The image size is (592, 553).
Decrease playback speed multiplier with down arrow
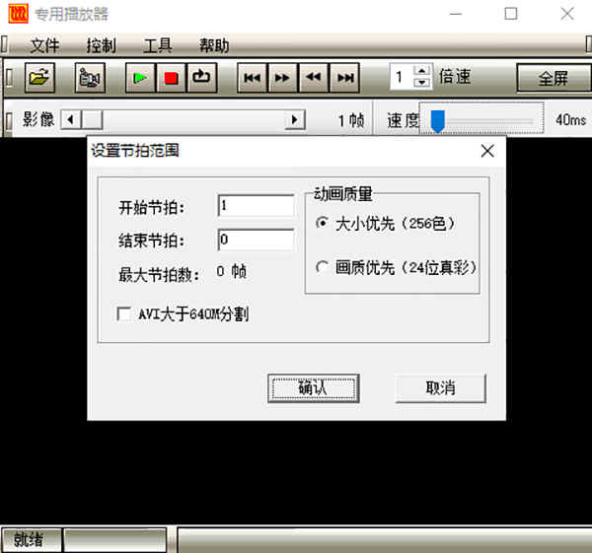pyautogui.click(x=421, y=83)
